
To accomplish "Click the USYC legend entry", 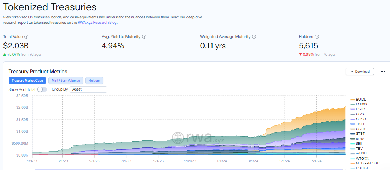I will coord(361,114).
